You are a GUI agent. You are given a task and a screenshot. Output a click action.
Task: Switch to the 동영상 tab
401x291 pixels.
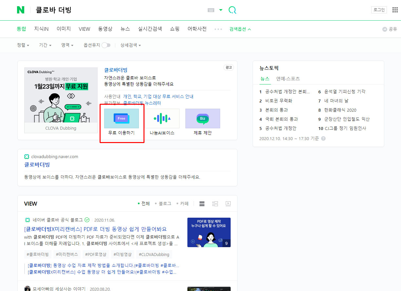(105, 29)
